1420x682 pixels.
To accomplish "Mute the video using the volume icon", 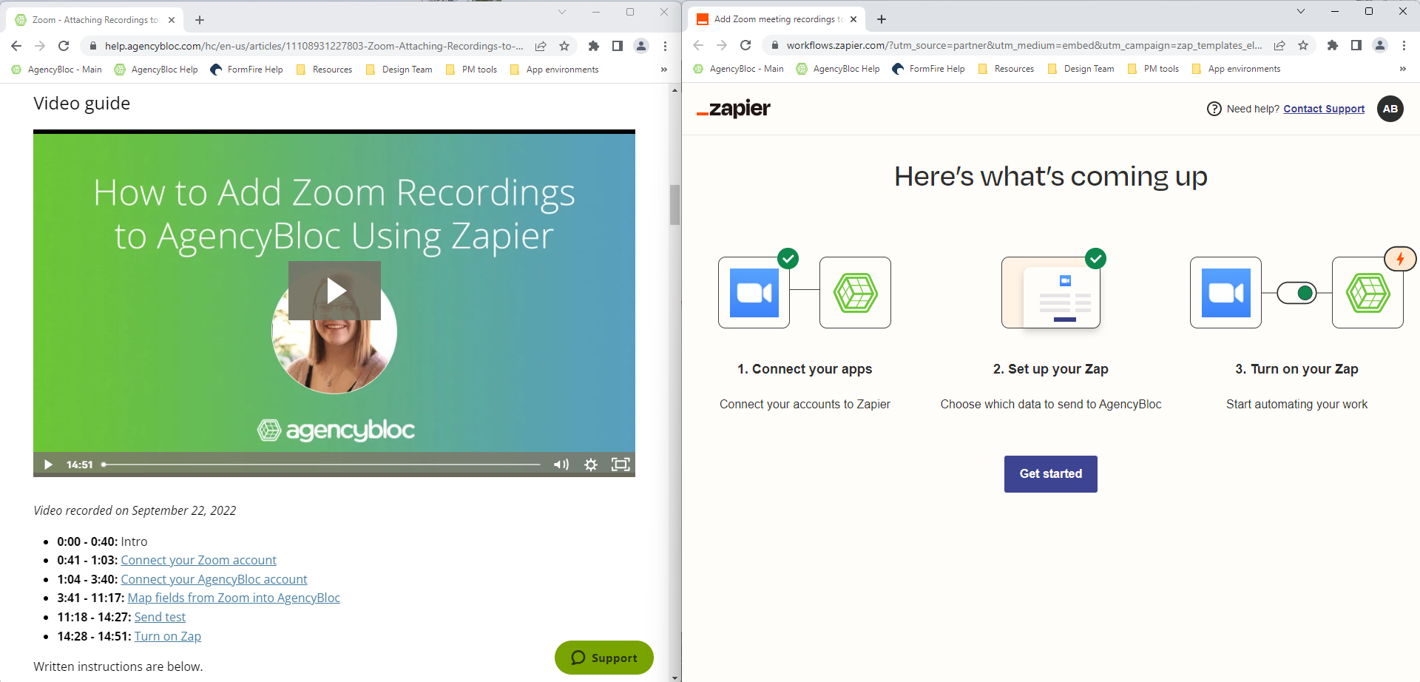I will tap(561, 465).
